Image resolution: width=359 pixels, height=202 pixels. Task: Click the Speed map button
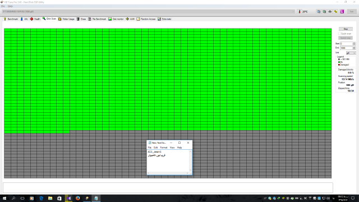[346, 38]
